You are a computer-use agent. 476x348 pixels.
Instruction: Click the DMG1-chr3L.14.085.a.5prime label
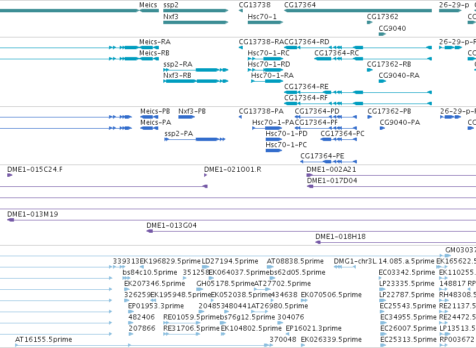tap(384, 261)
